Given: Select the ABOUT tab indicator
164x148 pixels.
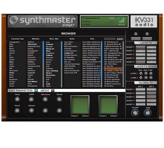Looking at the screenshot, I should tap(53, 90).
